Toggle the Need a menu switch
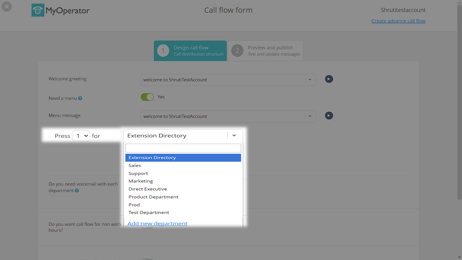 147,97
